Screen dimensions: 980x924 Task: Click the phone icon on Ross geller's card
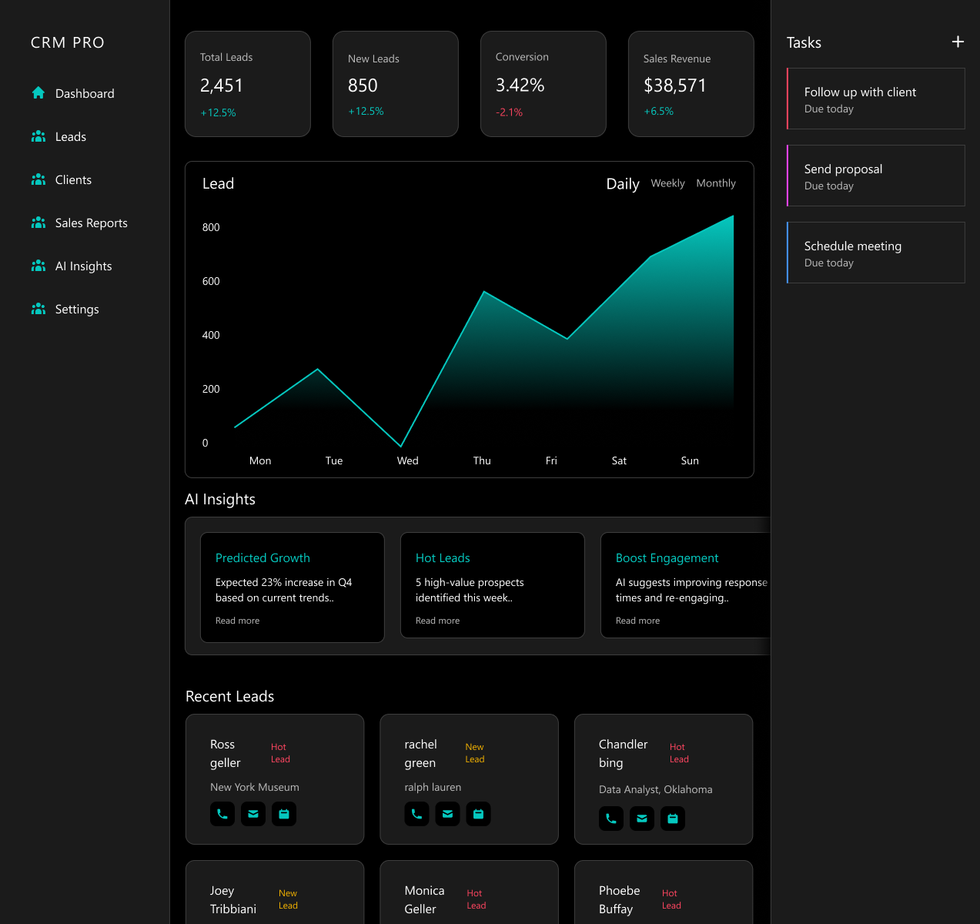(x=222, y=814)
